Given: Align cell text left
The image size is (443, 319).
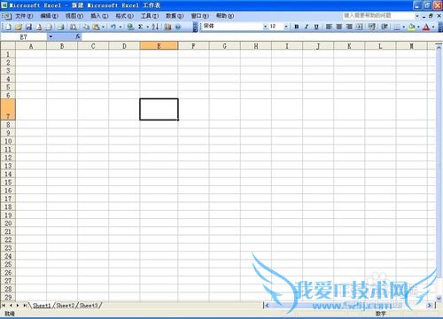Looking at the screenshot, I should point(329,27).
